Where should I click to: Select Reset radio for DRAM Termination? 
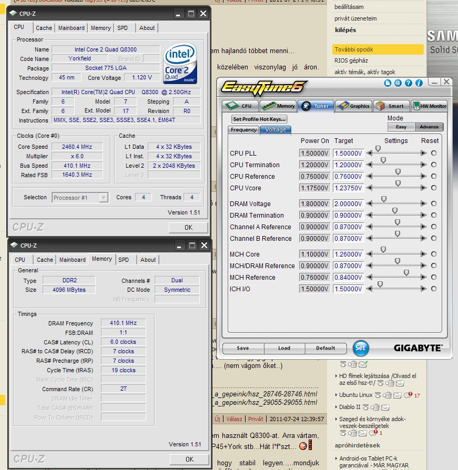point(434,215)
